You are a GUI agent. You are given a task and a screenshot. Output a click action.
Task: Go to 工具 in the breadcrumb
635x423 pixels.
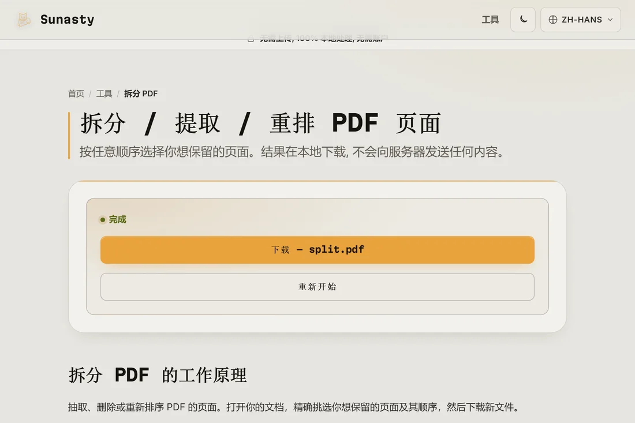pos(104,93)
